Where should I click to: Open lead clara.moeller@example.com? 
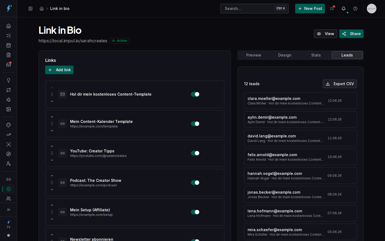tap(300, 101)
